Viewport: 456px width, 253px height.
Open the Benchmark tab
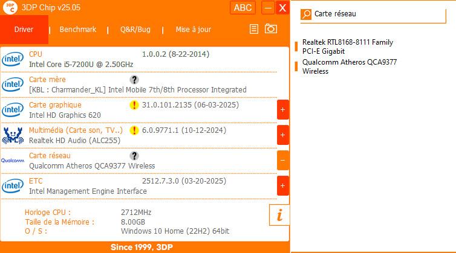click(x=77, y=30)
